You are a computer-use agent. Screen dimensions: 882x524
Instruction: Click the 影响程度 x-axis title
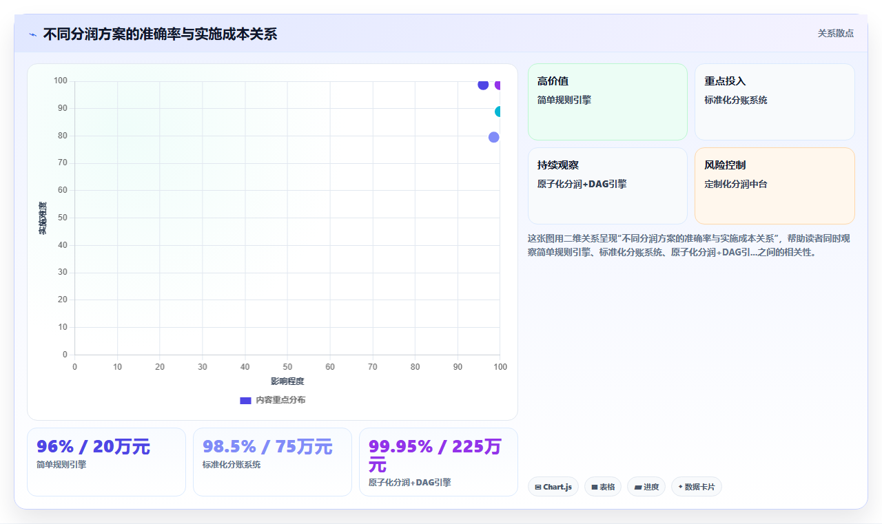(x=287, y=381)
